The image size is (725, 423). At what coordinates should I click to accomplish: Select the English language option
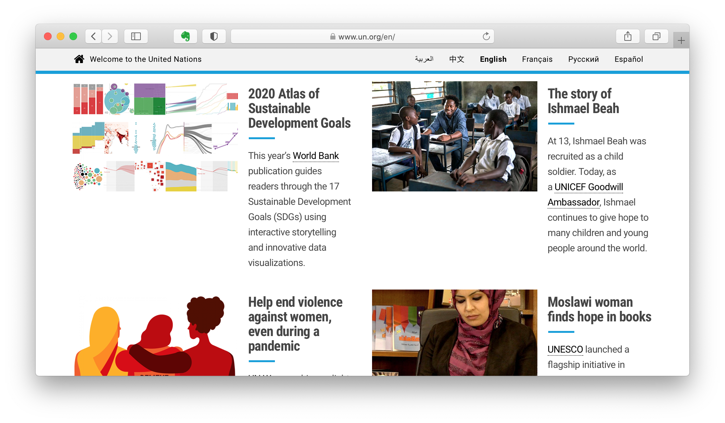pyautogui.click(x=493, y=59)
